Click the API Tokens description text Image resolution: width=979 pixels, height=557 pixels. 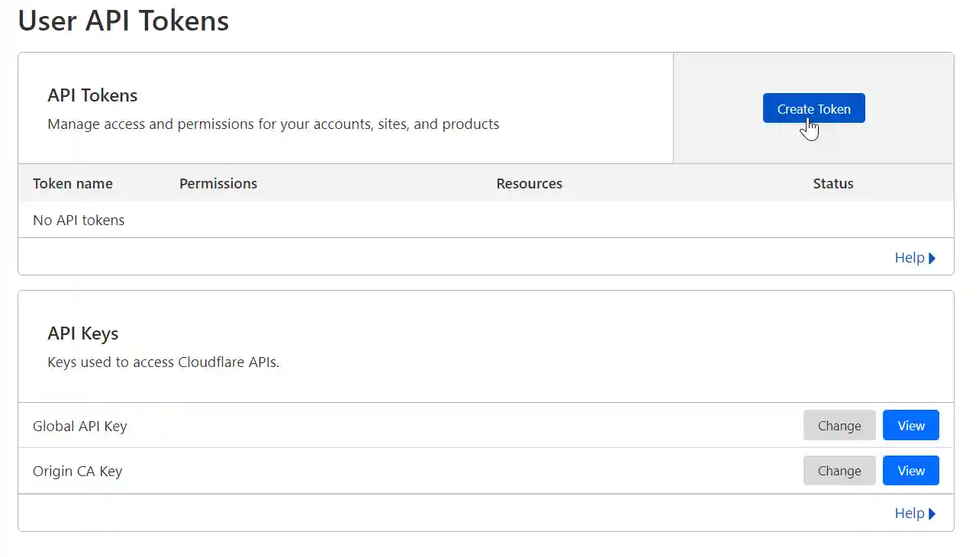273,124
